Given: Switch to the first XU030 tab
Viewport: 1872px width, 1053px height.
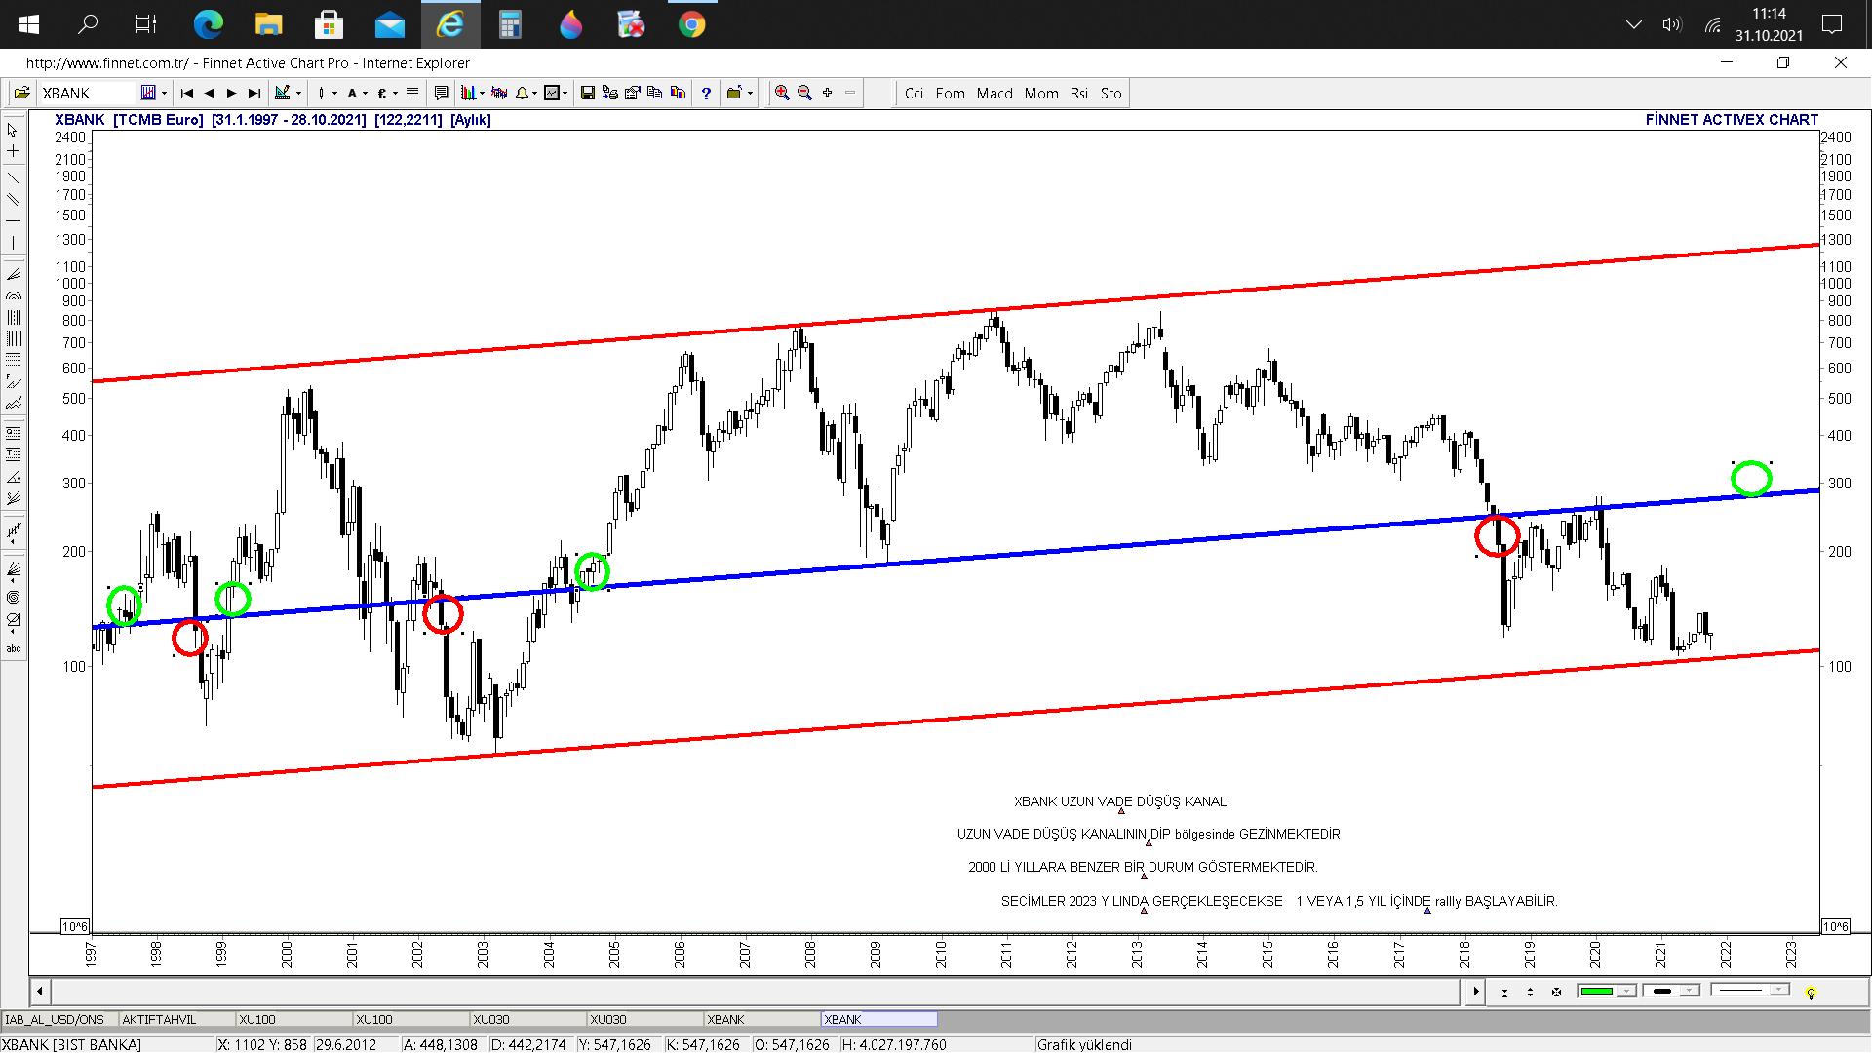Looking at the screenshot, I should [x=527, y=1019].
